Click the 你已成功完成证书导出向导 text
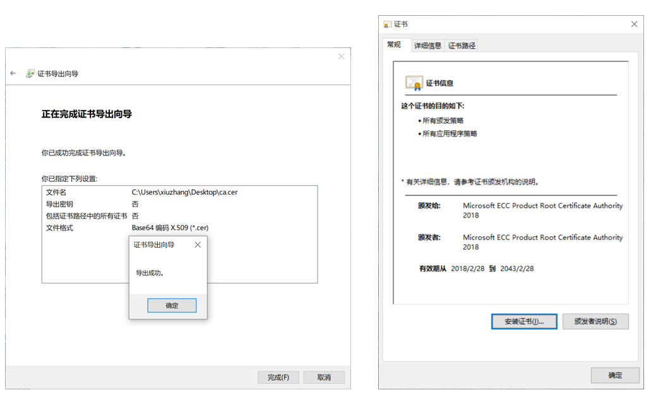Screen dimensions: 656x402 (84, 153)
